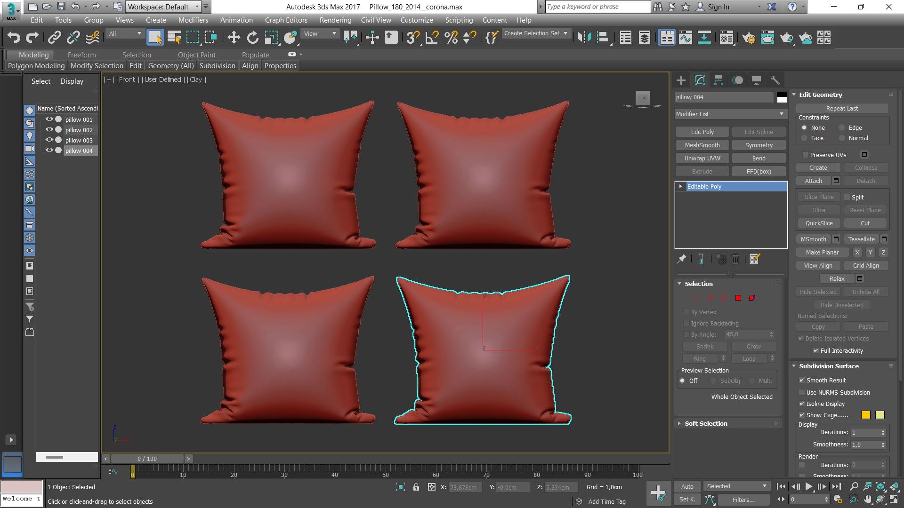Switch to the Freeform ribbon tab

(81, 55)
